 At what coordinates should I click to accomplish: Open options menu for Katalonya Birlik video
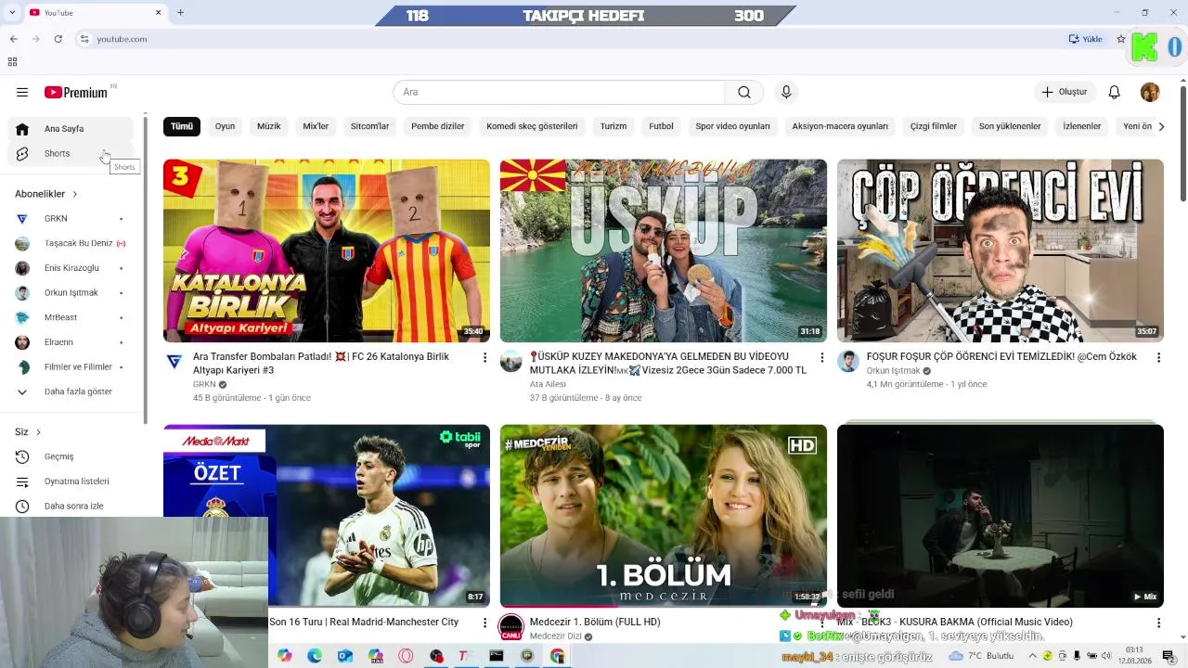click(484, 357)
